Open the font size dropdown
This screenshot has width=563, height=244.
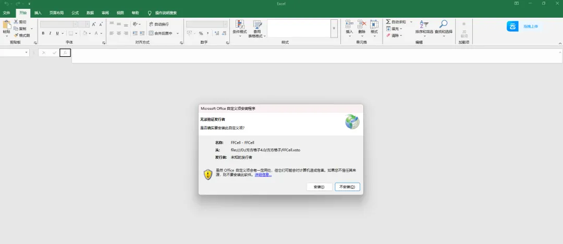click(x=87, y=24)
